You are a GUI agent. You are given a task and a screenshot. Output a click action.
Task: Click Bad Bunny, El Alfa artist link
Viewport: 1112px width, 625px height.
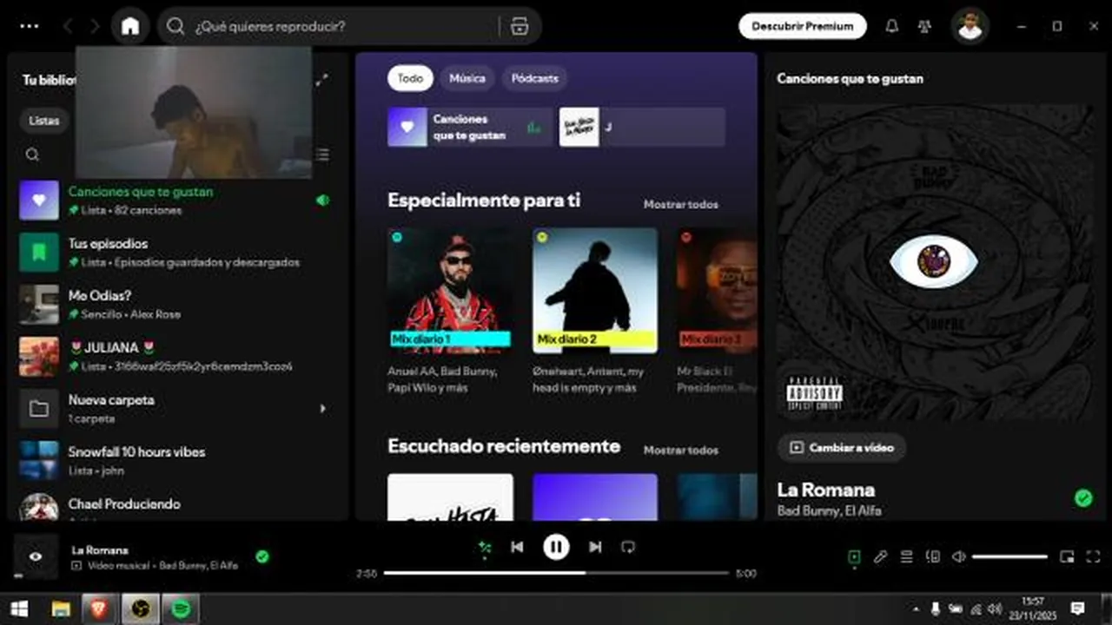click(x=829, y=511)
